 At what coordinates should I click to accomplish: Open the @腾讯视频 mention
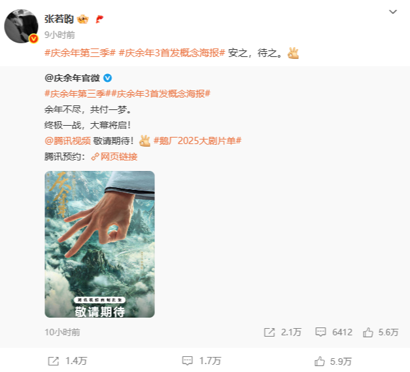click(68, 141)
